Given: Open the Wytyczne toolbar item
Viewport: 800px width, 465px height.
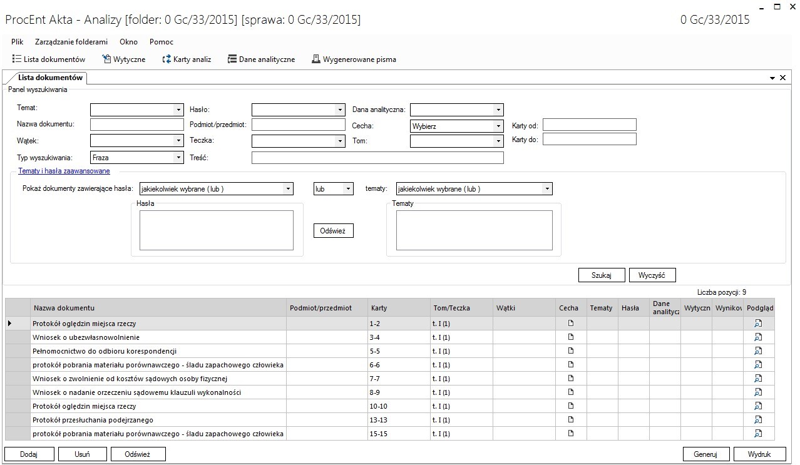Looking at the screenshot, I should (123, 59).
